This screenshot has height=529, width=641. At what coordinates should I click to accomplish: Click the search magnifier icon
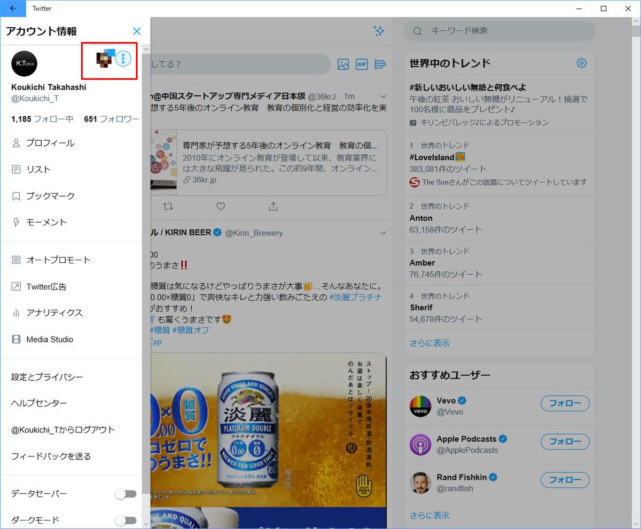[418, 31]
